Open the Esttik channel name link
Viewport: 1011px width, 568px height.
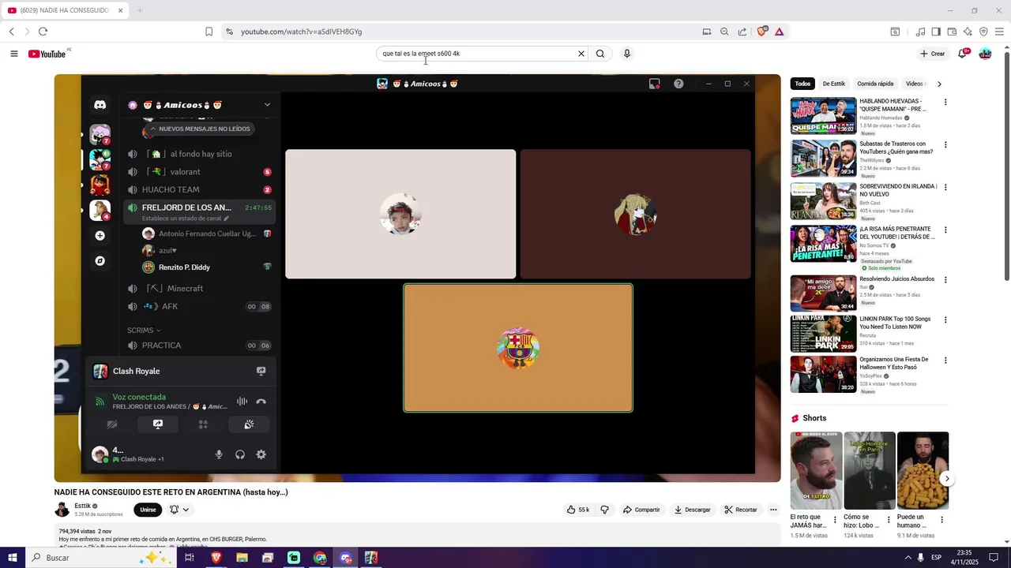pyautogui.click(x=82, y=506)
